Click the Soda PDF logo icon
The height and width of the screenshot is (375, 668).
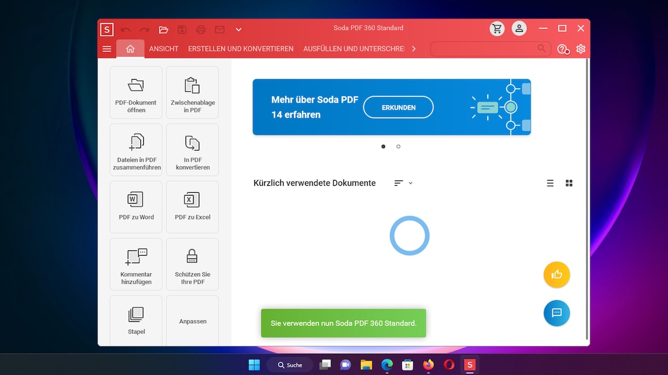click(x=106, y=29)
